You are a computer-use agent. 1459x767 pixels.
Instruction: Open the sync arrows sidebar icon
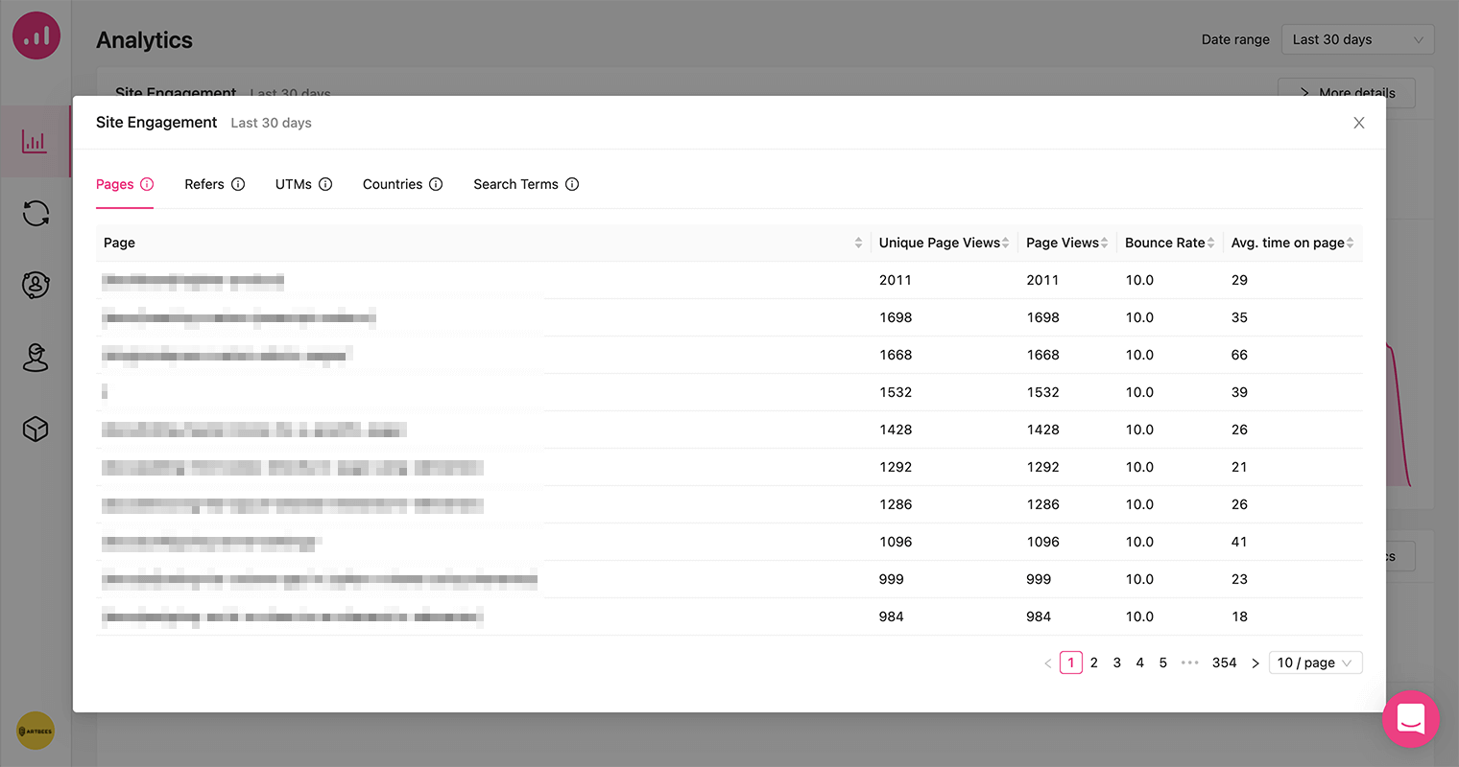[x=36, y=213]
